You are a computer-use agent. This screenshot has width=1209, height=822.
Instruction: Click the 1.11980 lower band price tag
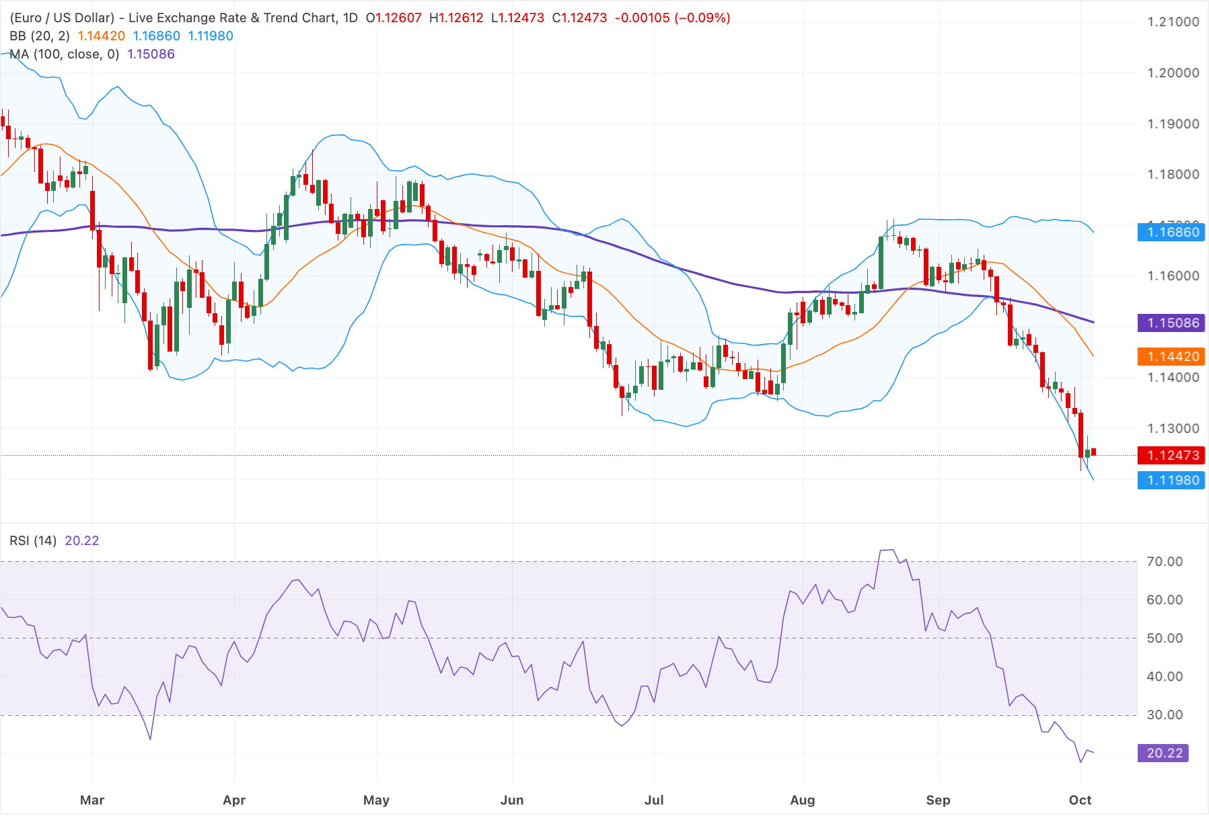coord(1171,481)
